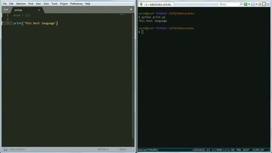Close the print.py tab

click(39, 10)
